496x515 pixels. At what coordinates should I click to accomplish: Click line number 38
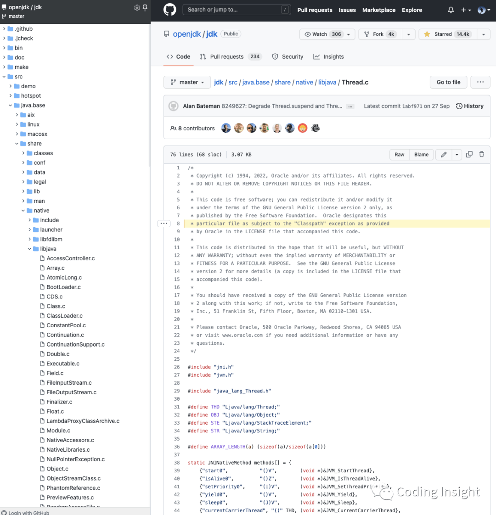pyautogui.click(x=177, y=463)
